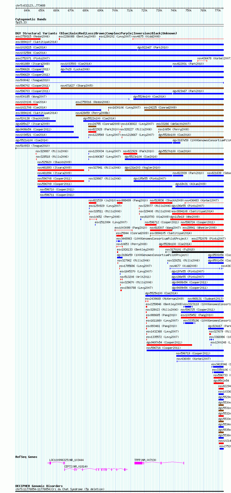Select variant nsv830185 (Wong2007)
This screenshot has height=493, width=231.
point(31,97)
